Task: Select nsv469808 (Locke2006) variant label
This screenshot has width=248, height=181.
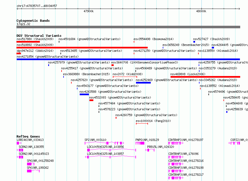Action: 188,74
